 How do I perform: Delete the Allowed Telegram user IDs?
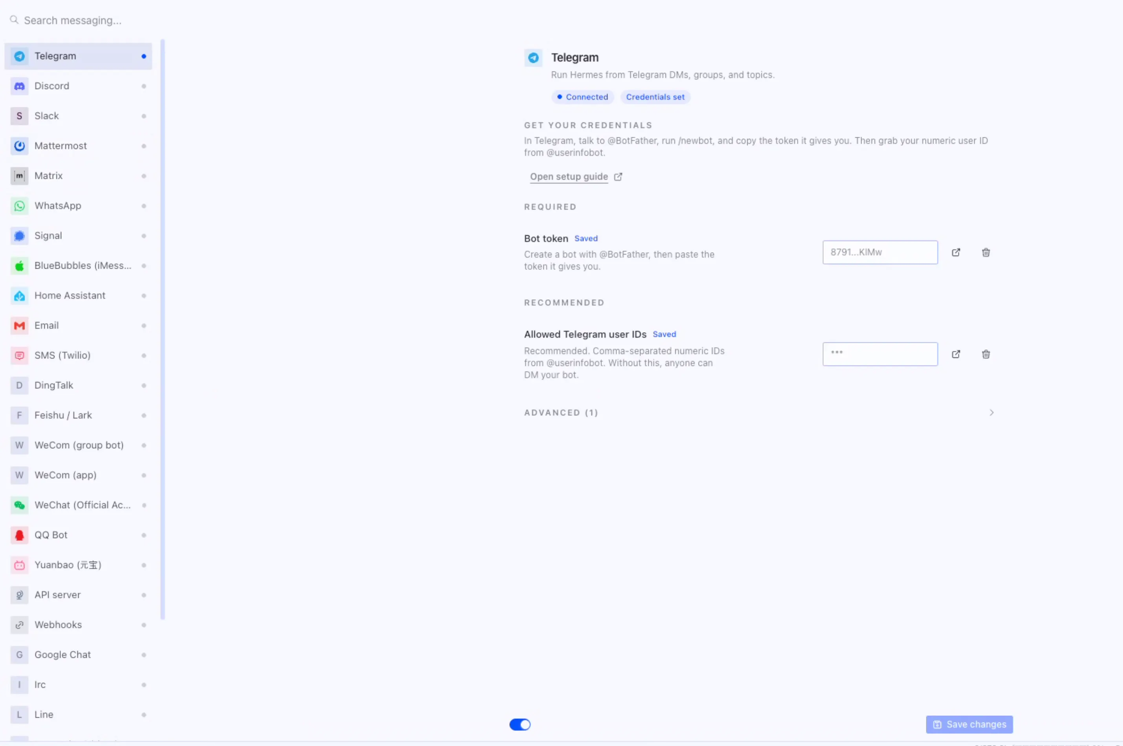point(986,355)
